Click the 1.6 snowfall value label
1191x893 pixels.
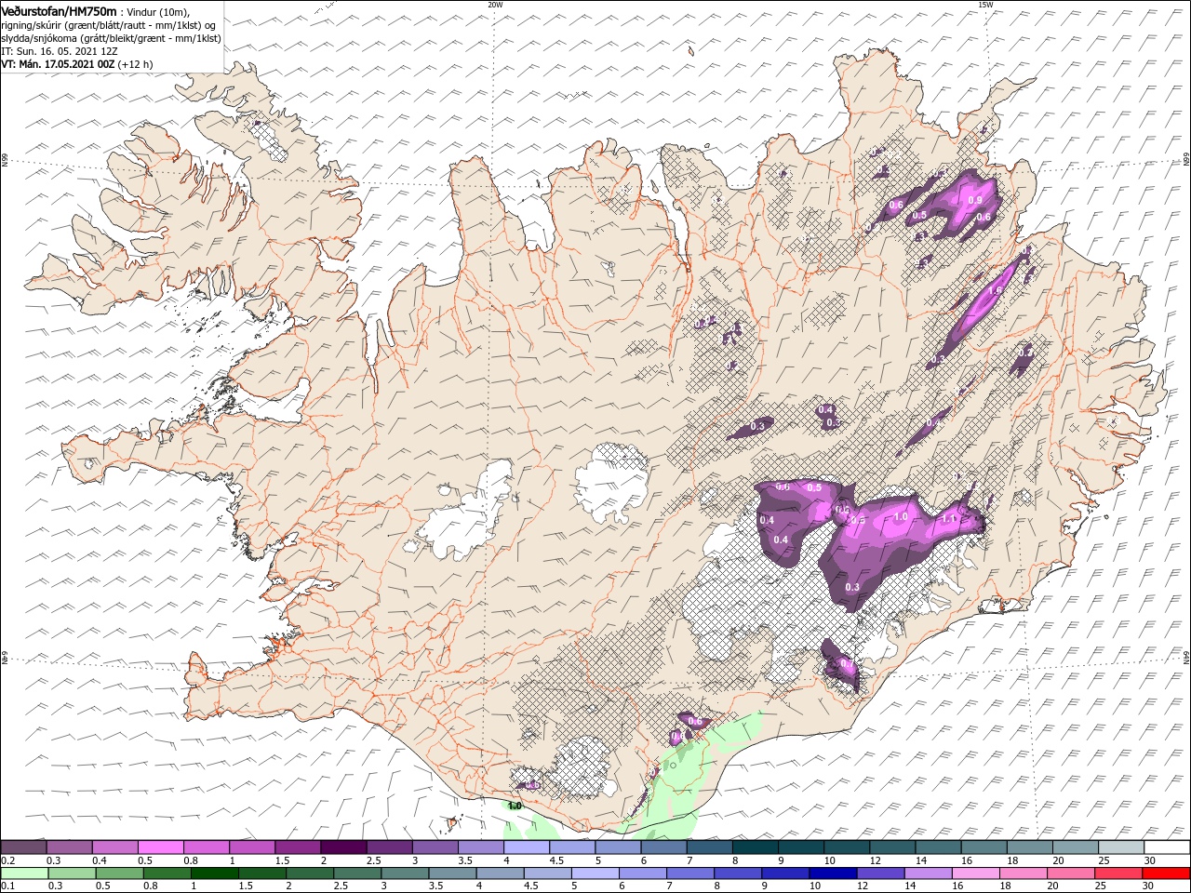[x=994, y=290]
